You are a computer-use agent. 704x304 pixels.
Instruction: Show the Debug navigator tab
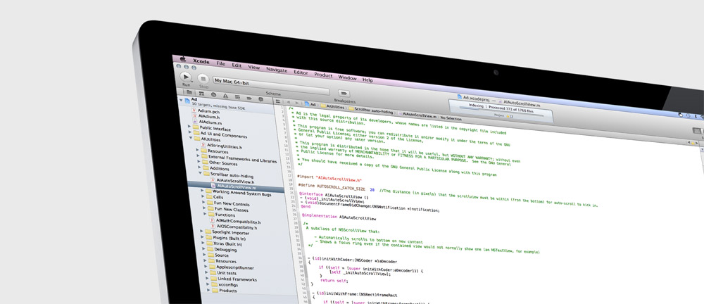point(237,96)
